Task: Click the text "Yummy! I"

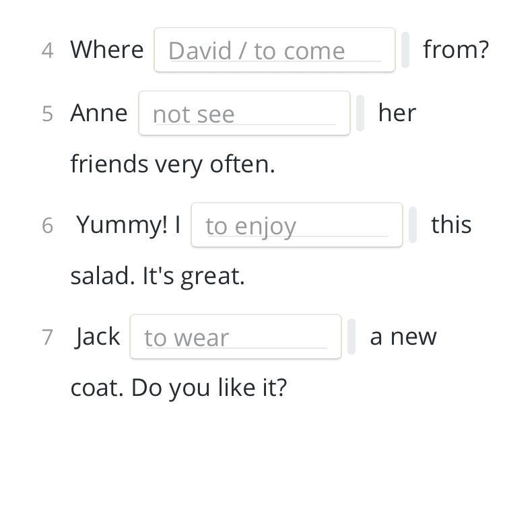Action: click(x=129, y=224)
